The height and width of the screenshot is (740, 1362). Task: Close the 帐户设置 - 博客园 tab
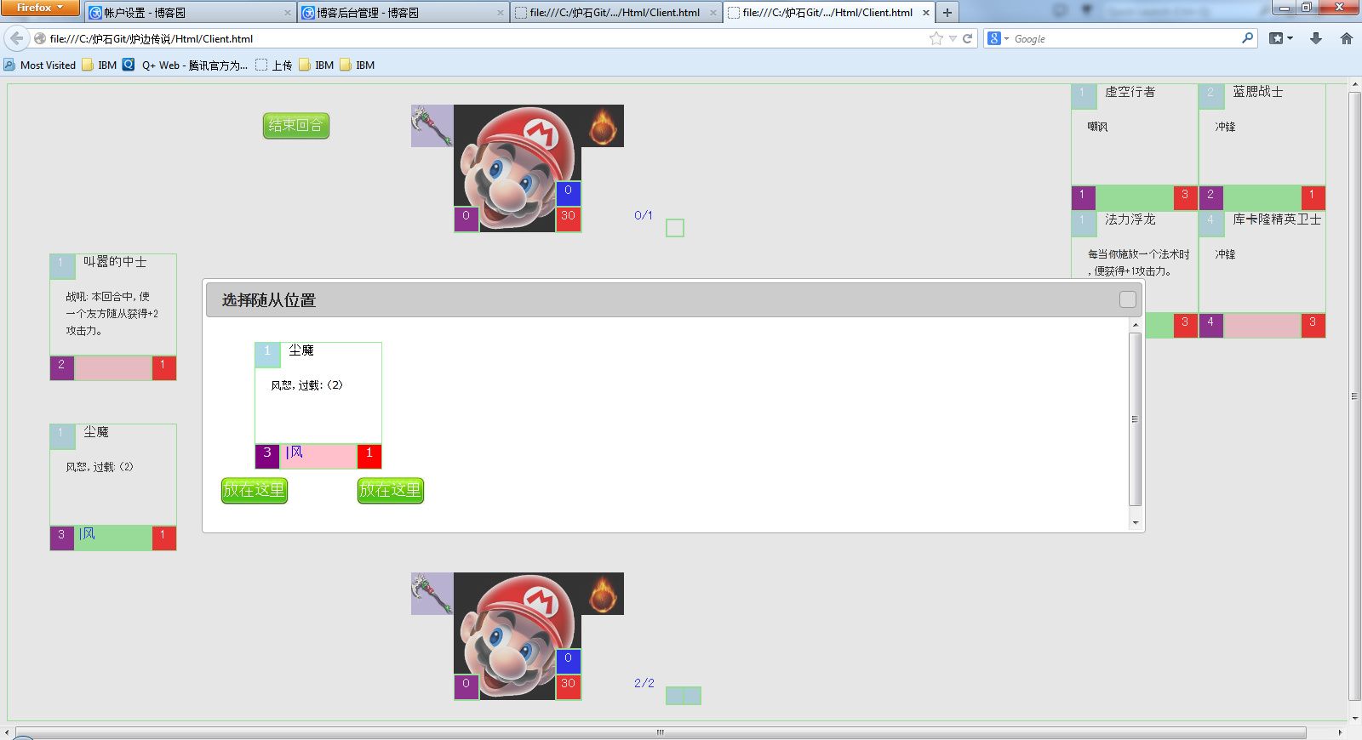(288, 13)
